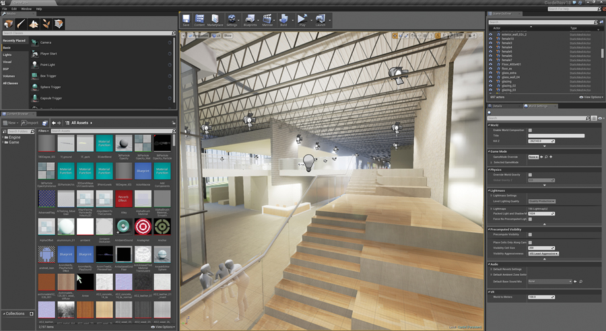
Task: Click the Blueprints toolbar icon
Action: (249, 20)
